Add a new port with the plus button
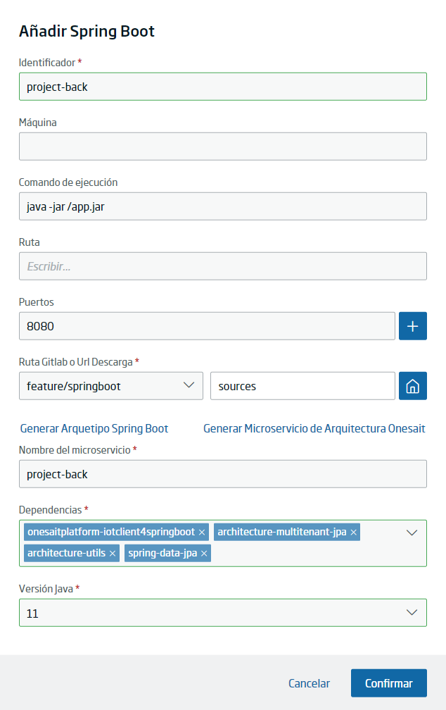 (x=412, y=326)
